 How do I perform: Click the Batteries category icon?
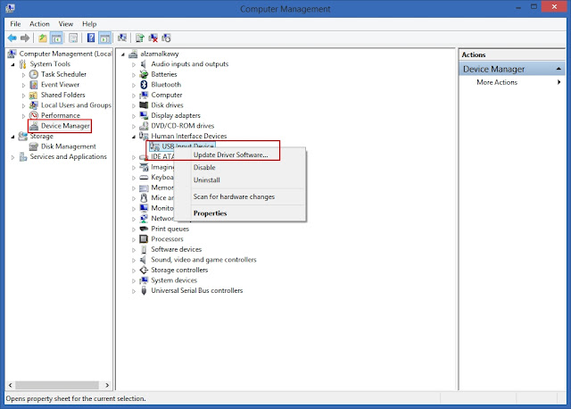coord(144,74)
